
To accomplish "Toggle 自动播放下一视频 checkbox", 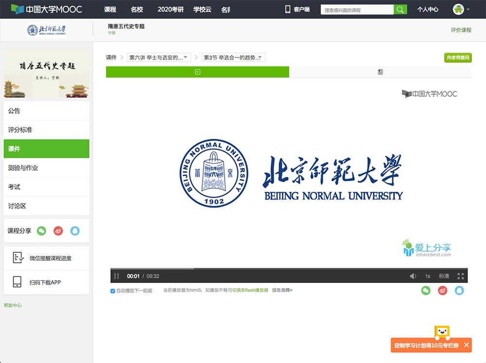I will pos(113,290).
